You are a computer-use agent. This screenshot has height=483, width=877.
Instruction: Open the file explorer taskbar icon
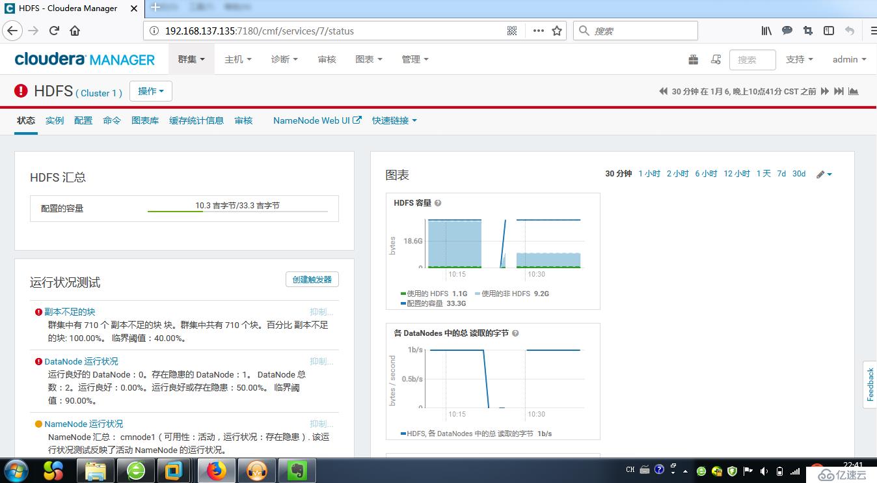click(96, 470)
